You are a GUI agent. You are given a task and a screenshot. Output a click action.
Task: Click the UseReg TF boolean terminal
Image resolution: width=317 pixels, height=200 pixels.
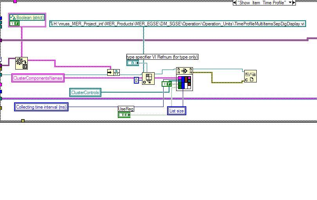pyautogui.click(x=124, y=115)
